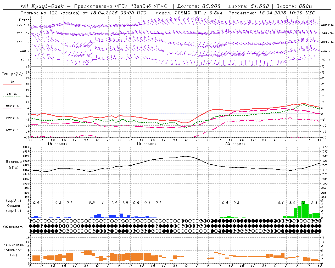Image resolution: width=335 pixels, height=268 pixels.
Task: Click the 0.6 three-hour precipitation value
Action: pos(136,203)
